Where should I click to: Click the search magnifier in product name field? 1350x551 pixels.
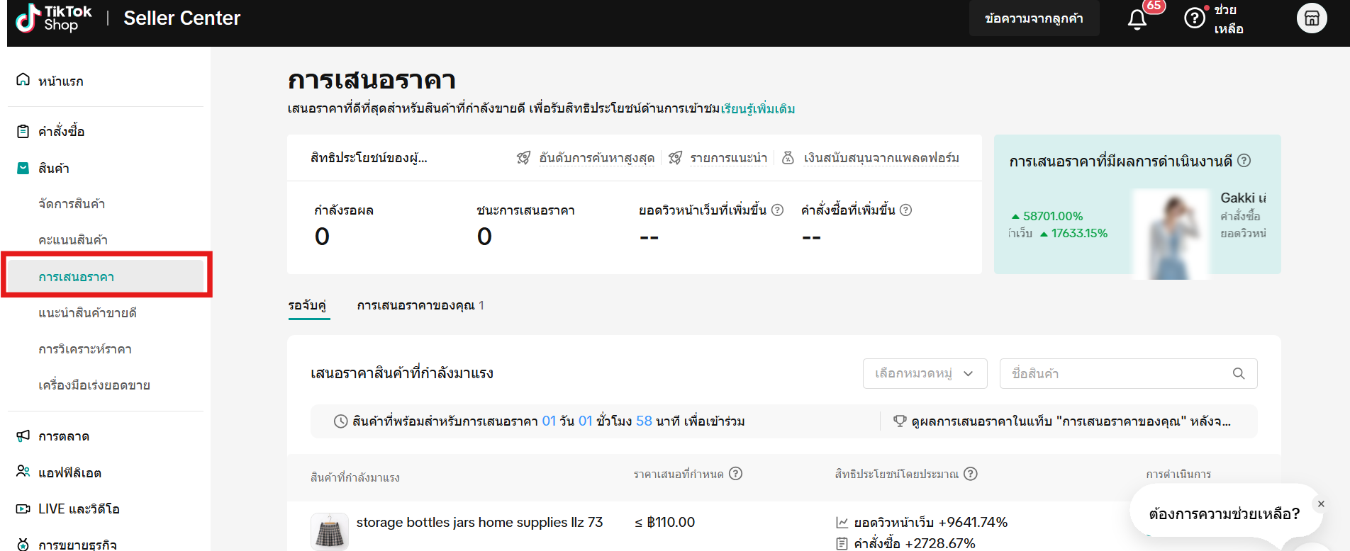[1239, 373]
